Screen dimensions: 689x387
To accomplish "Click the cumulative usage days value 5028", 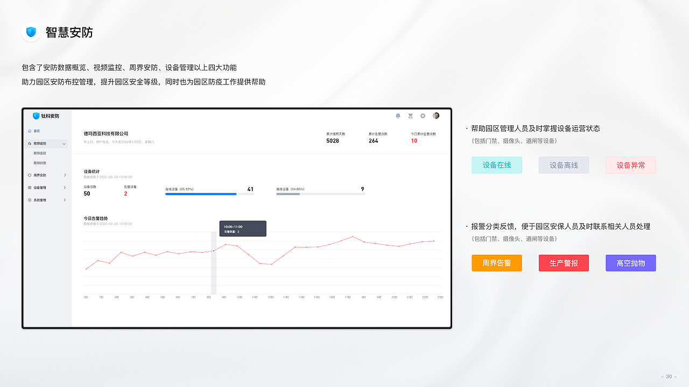I will point(333,141).
